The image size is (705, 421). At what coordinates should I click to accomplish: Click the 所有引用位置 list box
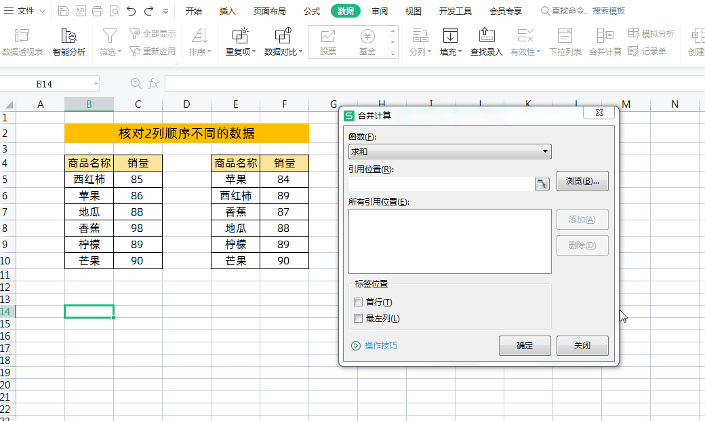449,241
